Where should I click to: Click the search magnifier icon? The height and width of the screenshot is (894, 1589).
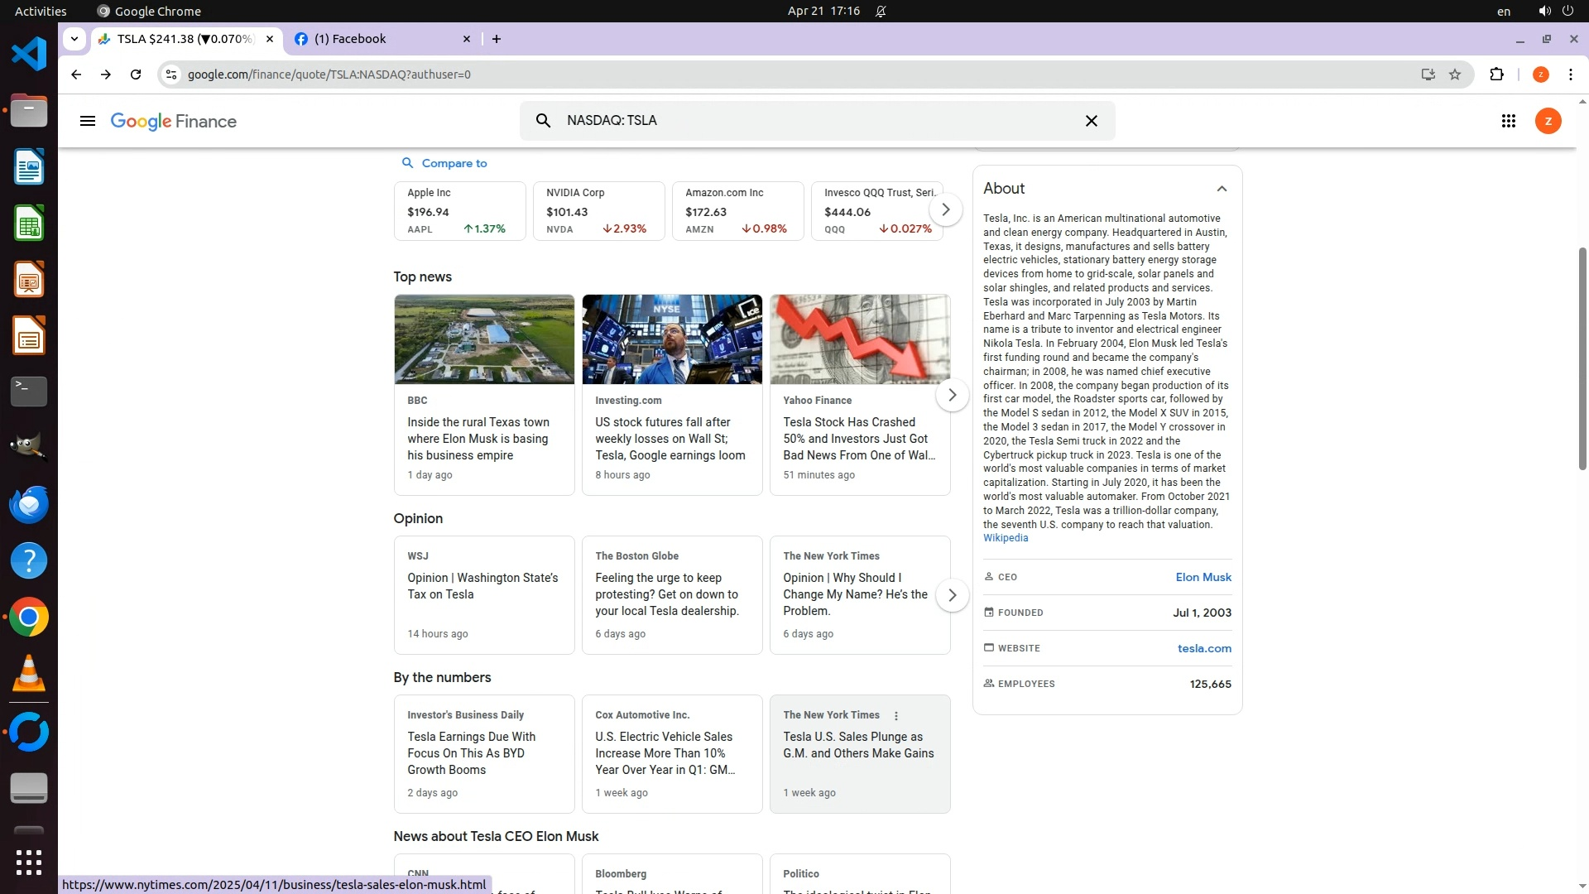point(543,121)
